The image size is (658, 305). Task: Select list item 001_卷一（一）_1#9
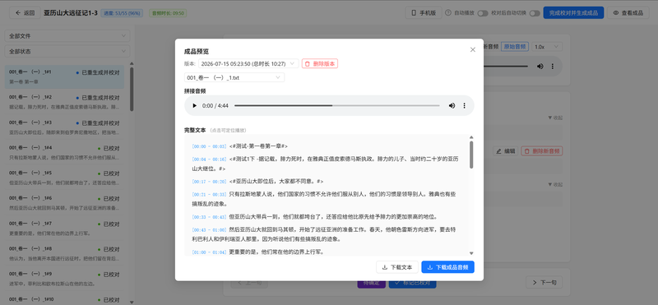[64, 278]
